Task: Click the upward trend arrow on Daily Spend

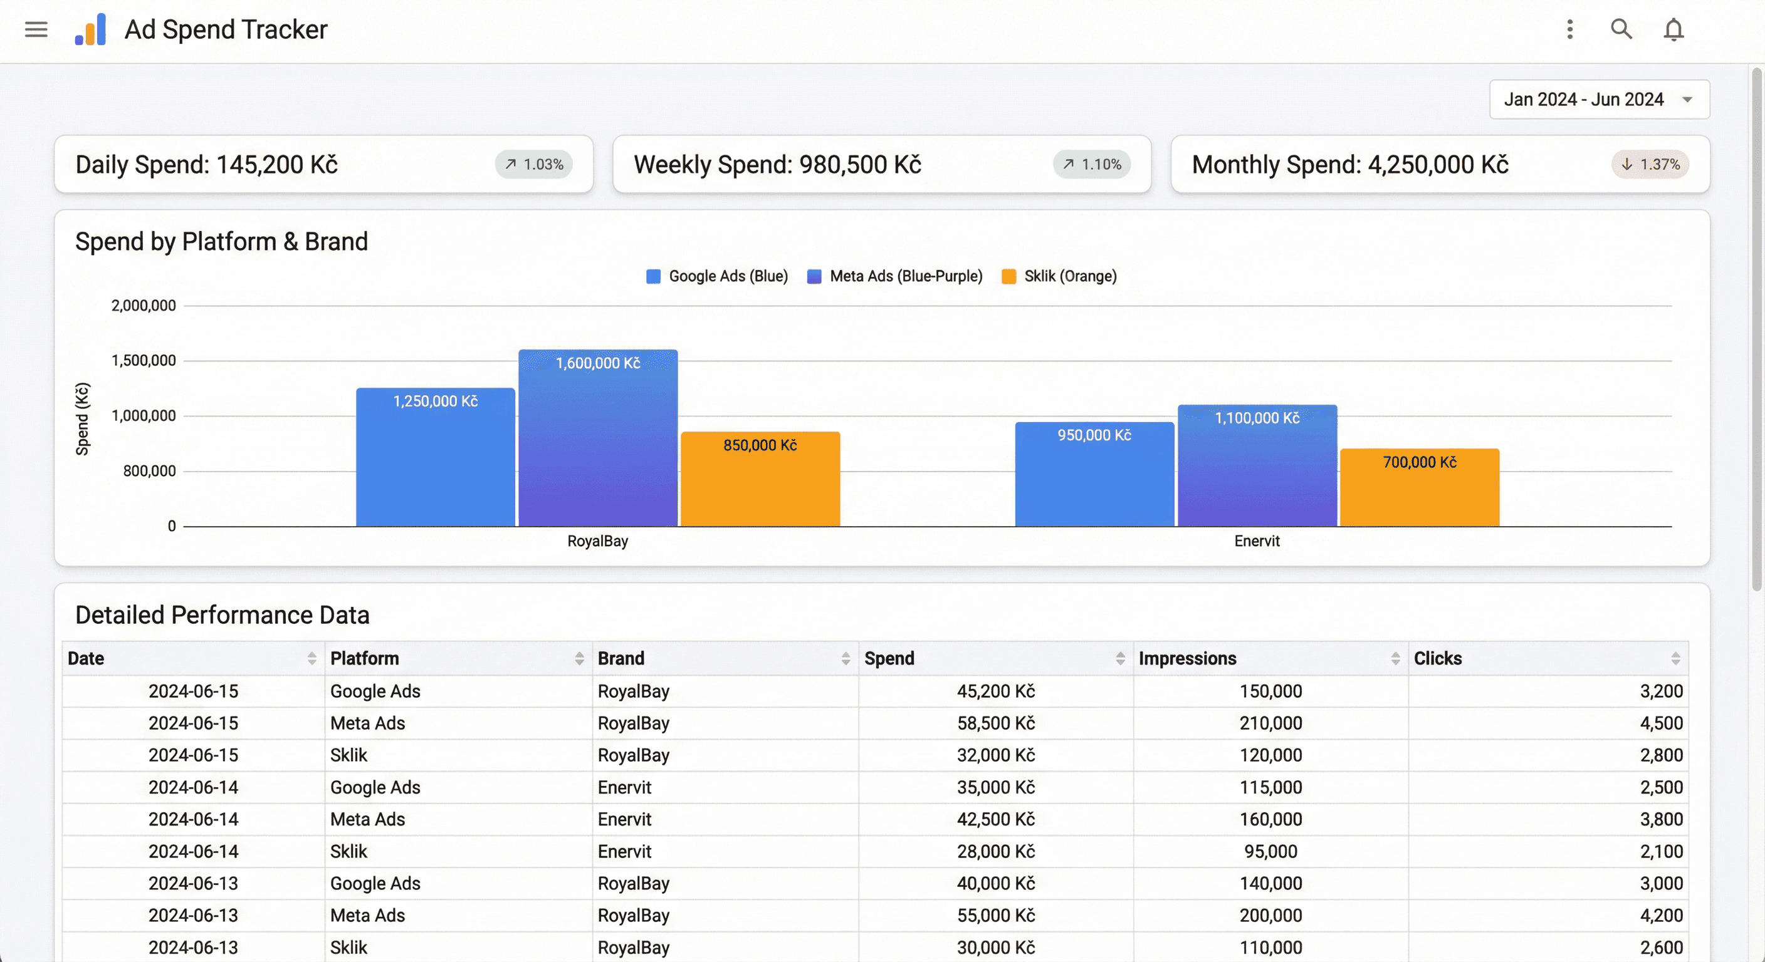Action: [x=511, y=164]
